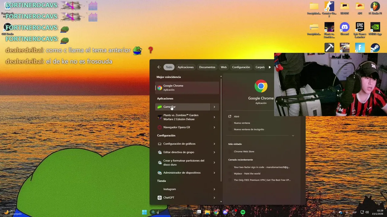Open the Steam desktop shortcut
387x217 pixels.
[x=375, y=48]
